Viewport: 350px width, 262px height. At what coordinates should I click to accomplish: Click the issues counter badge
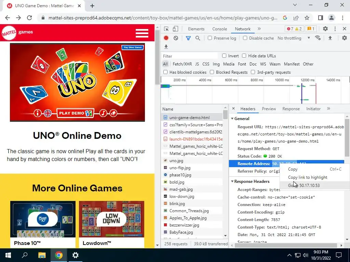coord(311,29)
